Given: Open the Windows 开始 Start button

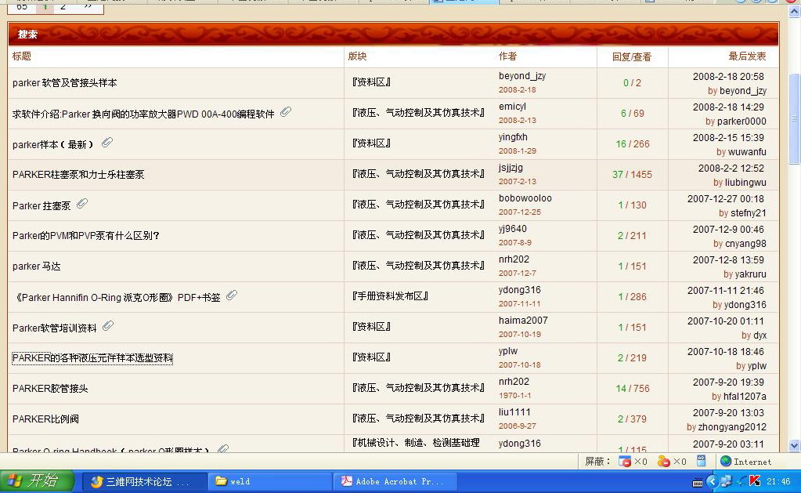Looking at the screenshot, I should (x=36, y=481).
